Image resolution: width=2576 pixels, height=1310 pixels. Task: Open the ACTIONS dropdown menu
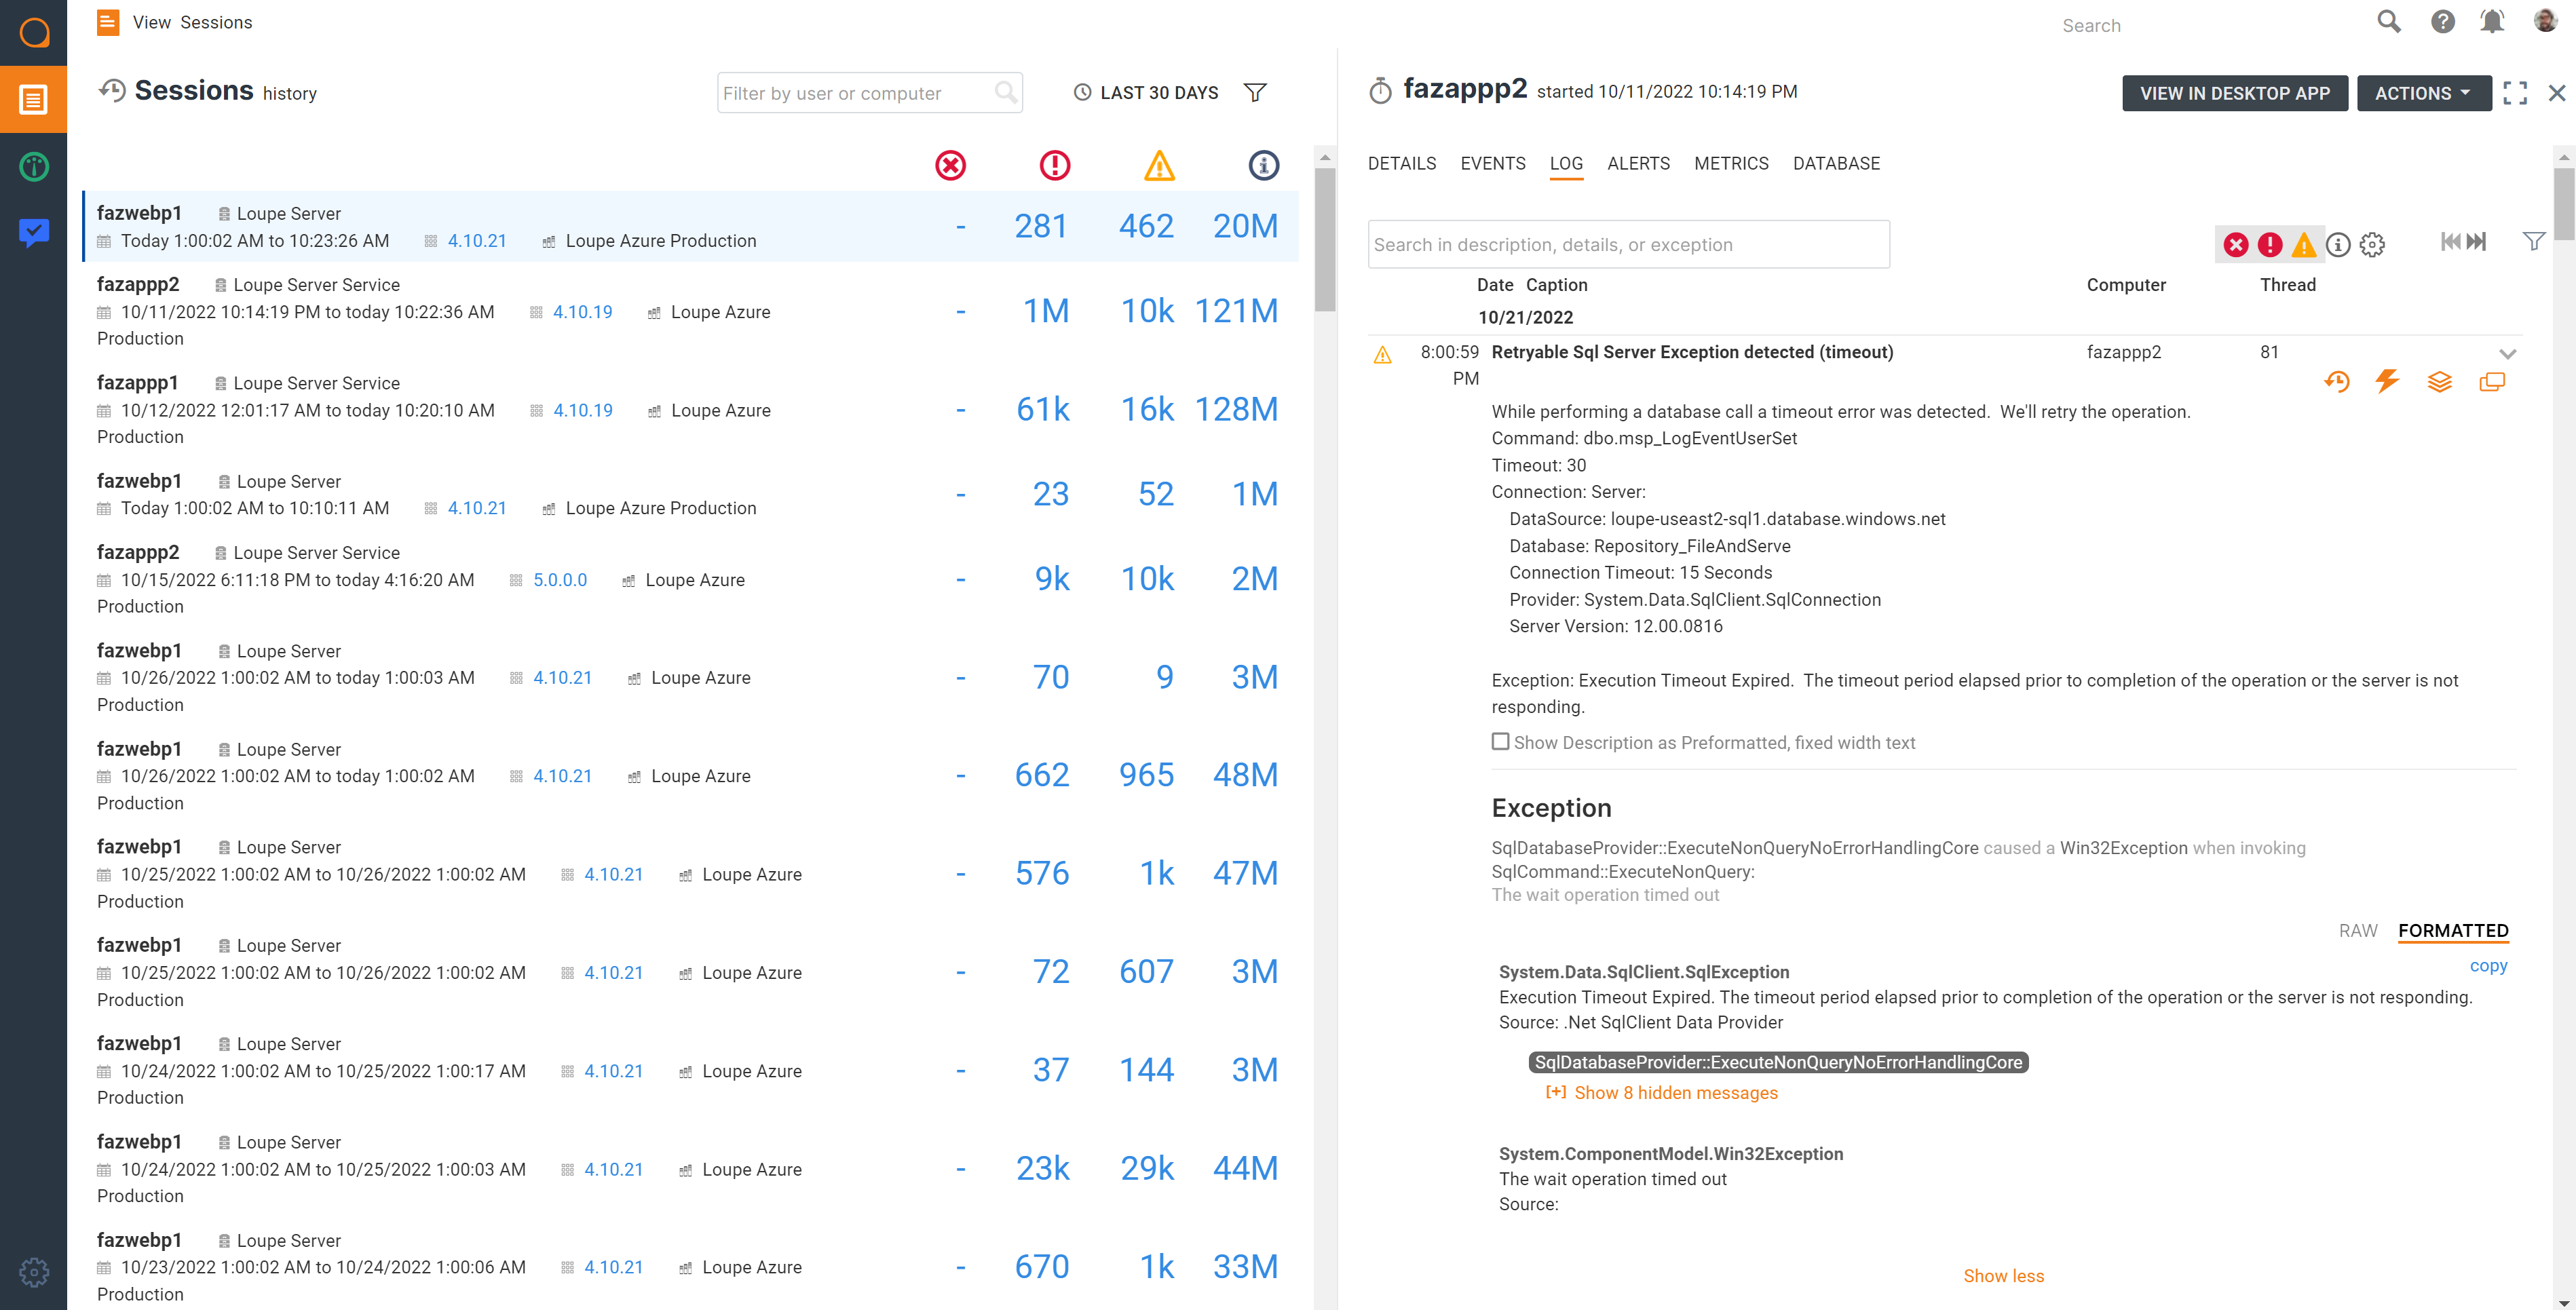tap(2419, 92)
